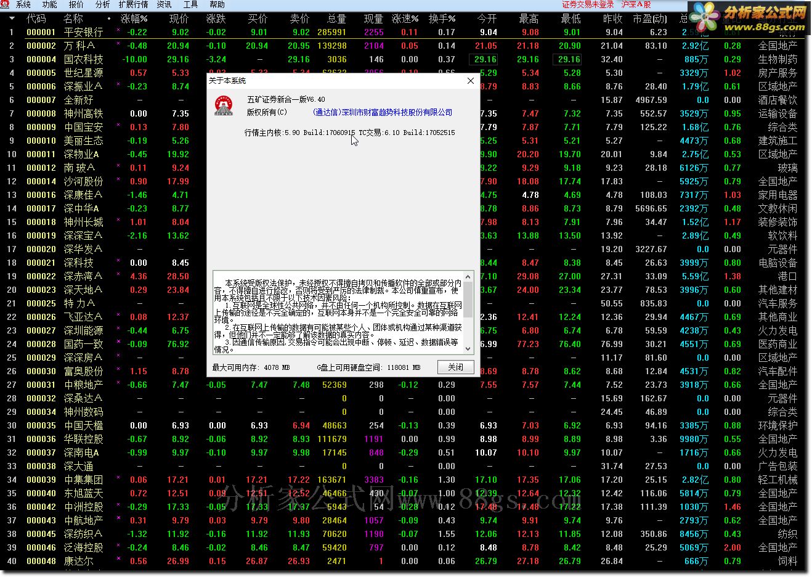Click the 酒店餐饮 industry cell

777,100
